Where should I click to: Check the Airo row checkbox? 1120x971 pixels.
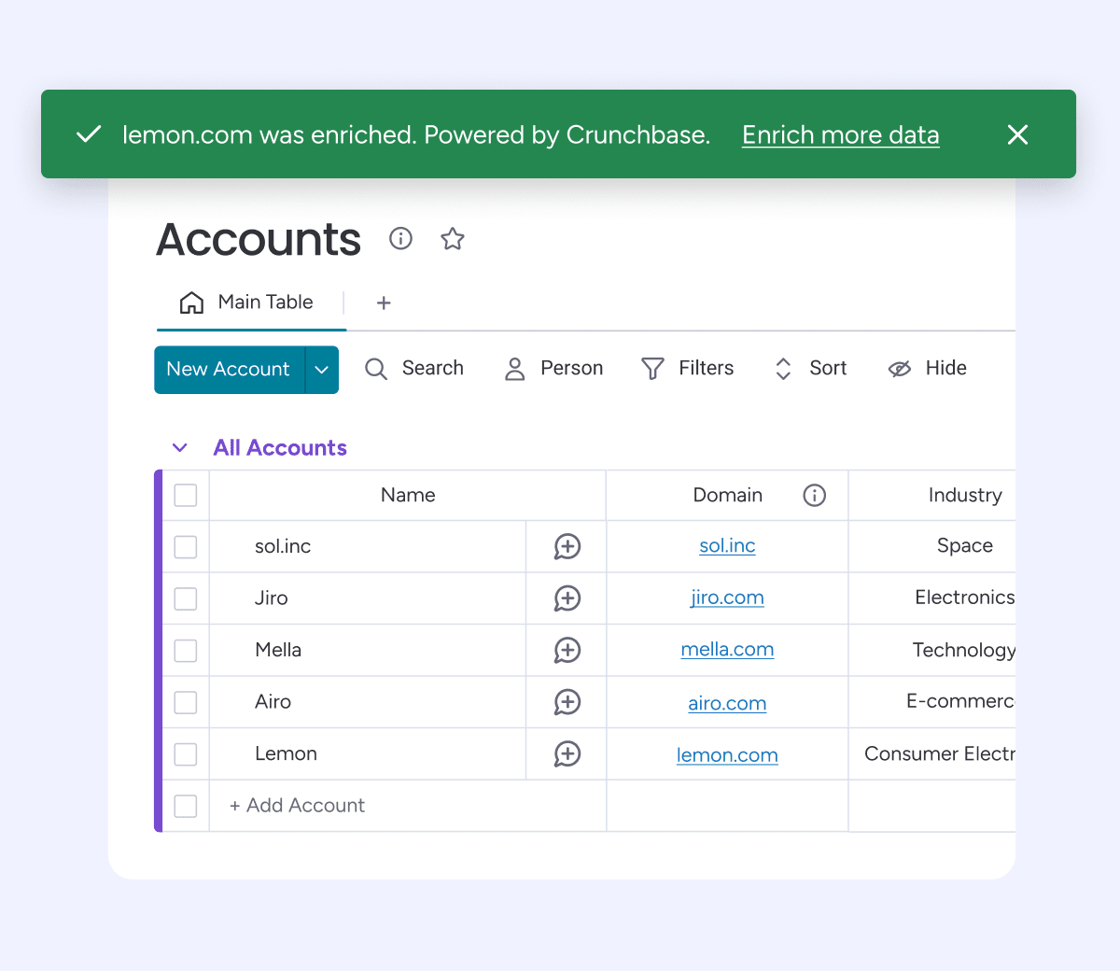(186, 702)
